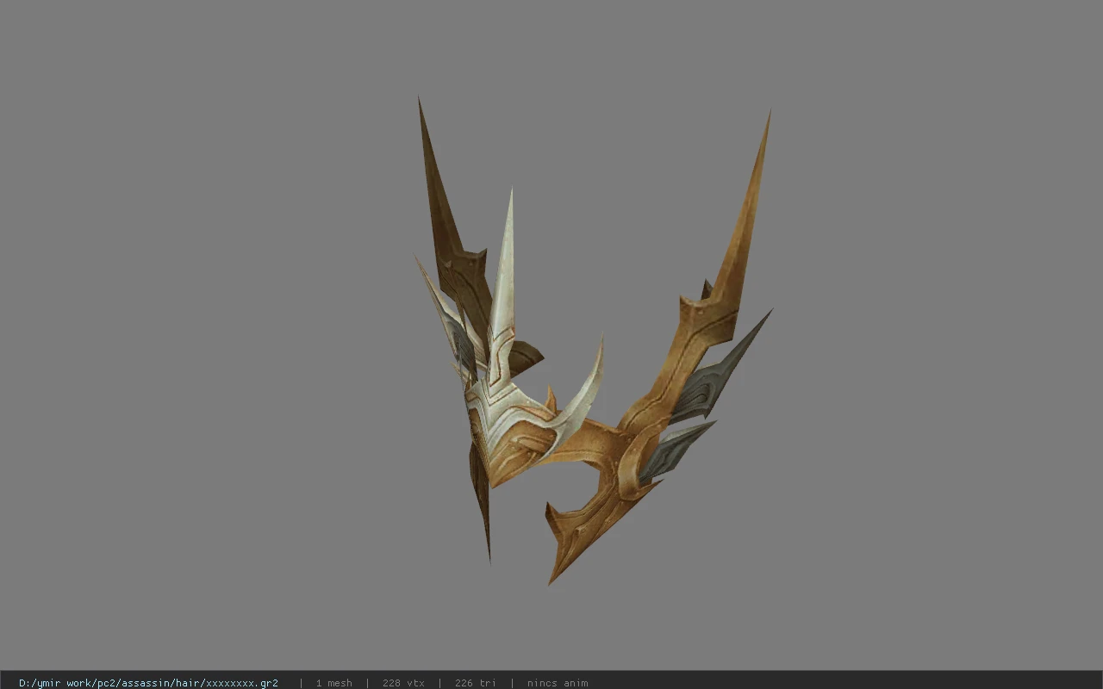Click the "1 mesh" status entry
1103x689 pixels.
click(x=333, y=683)
